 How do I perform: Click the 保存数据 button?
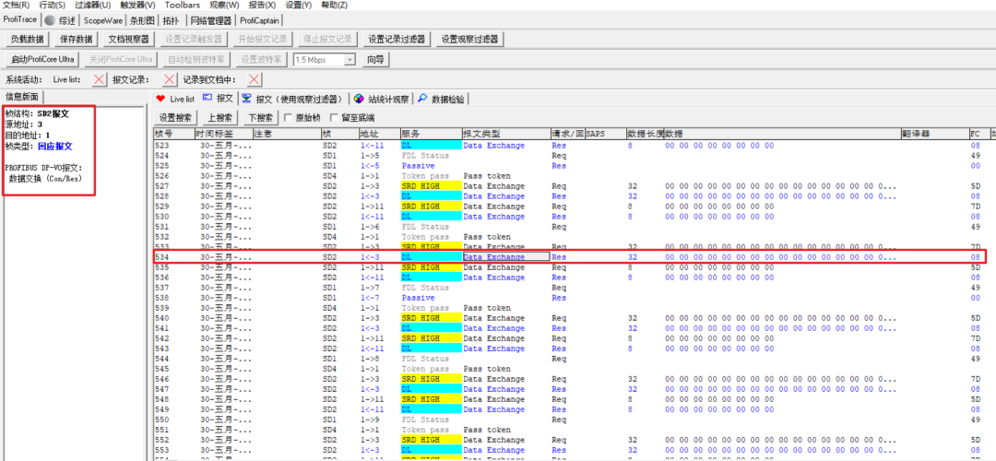(x=77, y=40)
